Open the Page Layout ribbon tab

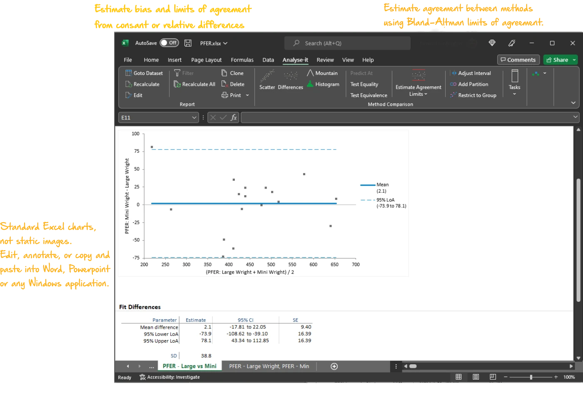click(207, 60)
